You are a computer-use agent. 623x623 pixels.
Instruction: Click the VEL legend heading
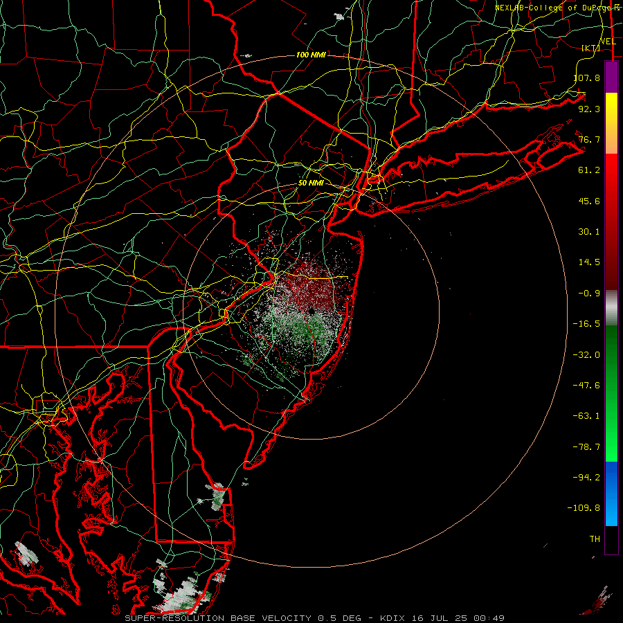[x=608, y=42]
